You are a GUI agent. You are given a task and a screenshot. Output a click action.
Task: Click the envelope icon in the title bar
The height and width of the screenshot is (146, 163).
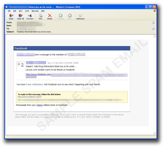7,7
